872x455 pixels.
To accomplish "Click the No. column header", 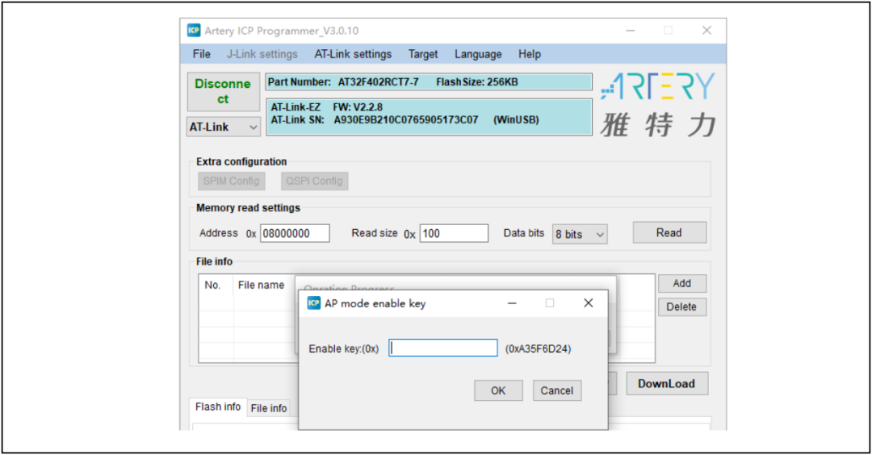I will coord(212,285).
